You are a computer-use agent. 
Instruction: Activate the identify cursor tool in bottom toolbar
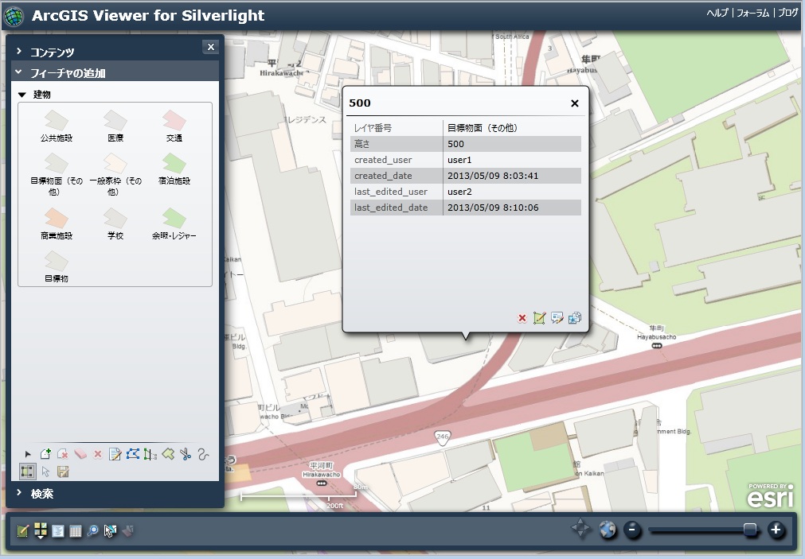110,531
